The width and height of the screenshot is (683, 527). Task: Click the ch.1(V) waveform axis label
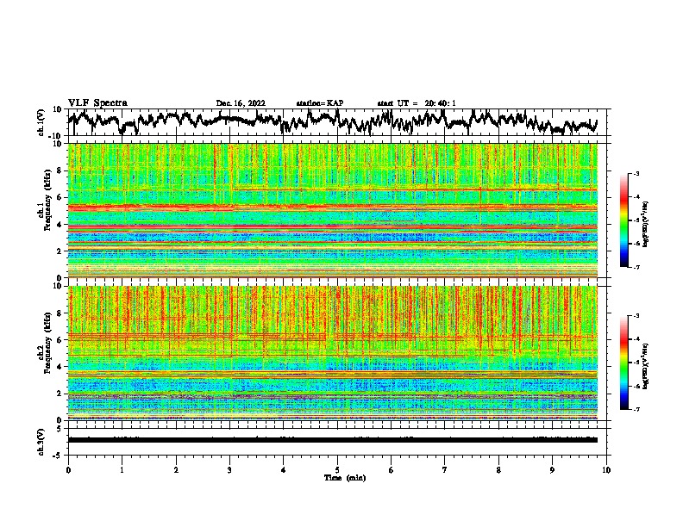[x=41, y=122]
